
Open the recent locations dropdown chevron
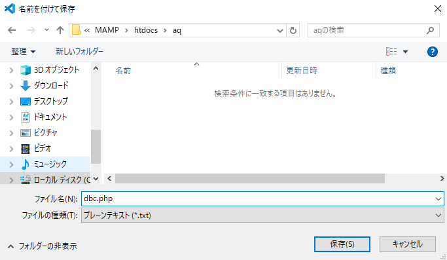(x=46, y=29)
